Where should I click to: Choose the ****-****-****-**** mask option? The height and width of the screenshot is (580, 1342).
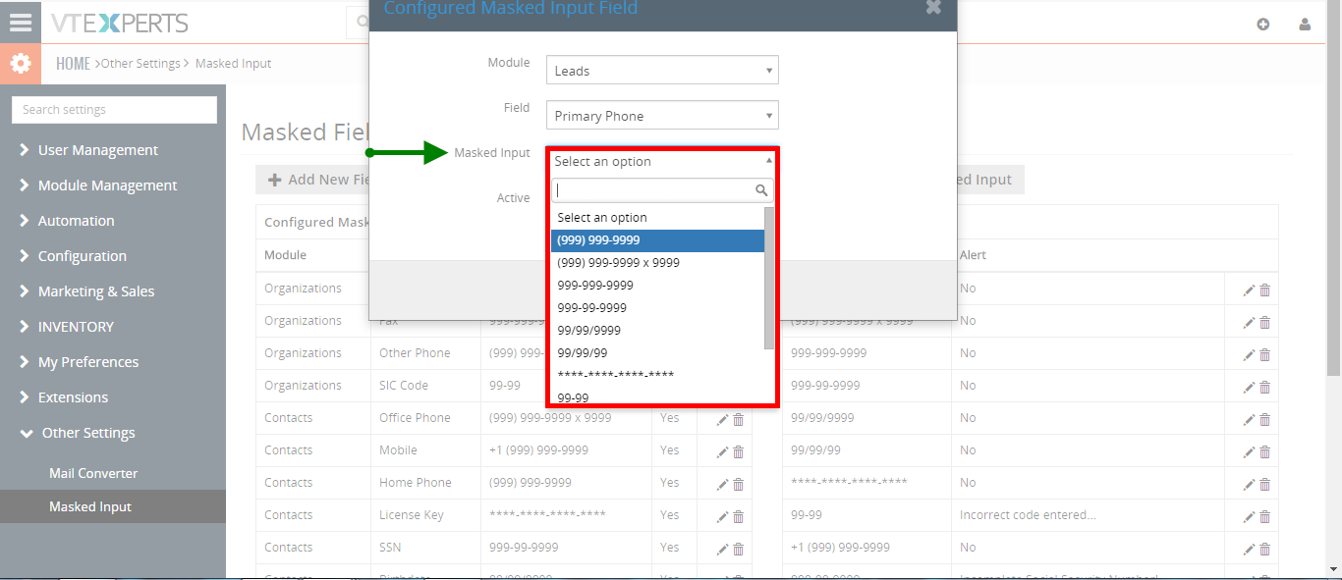click(x=657, y=376)
